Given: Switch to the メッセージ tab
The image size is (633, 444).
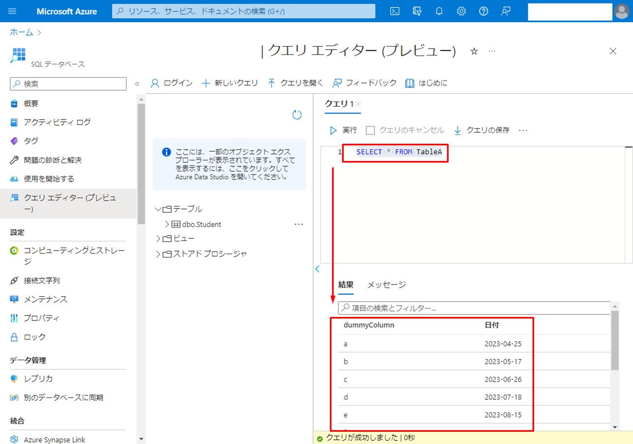Looking at the screenshot, I should click(x=386, y=285).
